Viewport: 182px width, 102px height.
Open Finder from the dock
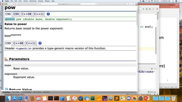(8, 98)
